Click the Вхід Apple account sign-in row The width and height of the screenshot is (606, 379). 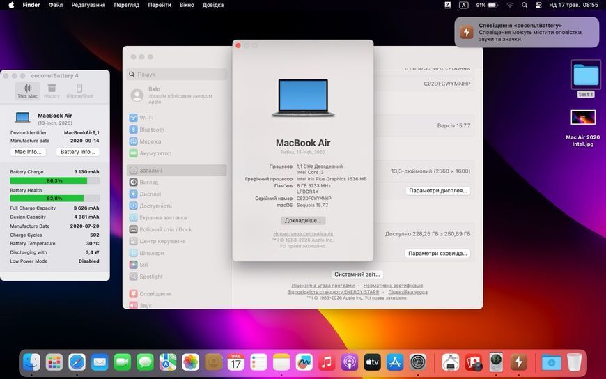click(x=177, y=95)
